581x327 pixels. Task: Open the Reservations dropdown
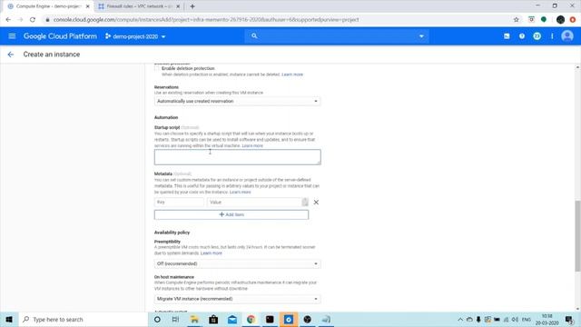click(x=238, y=101)
